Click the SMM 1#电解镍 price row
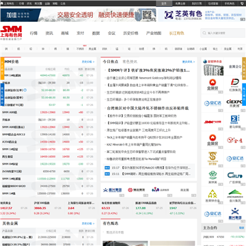The image size is (246, 246). click(49, 178)
